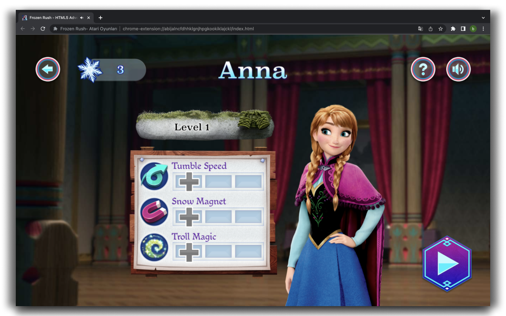Click the third Troll Magic upgrade slot
The width and height of the screenshot is (506, 316).
coord(249,252)
